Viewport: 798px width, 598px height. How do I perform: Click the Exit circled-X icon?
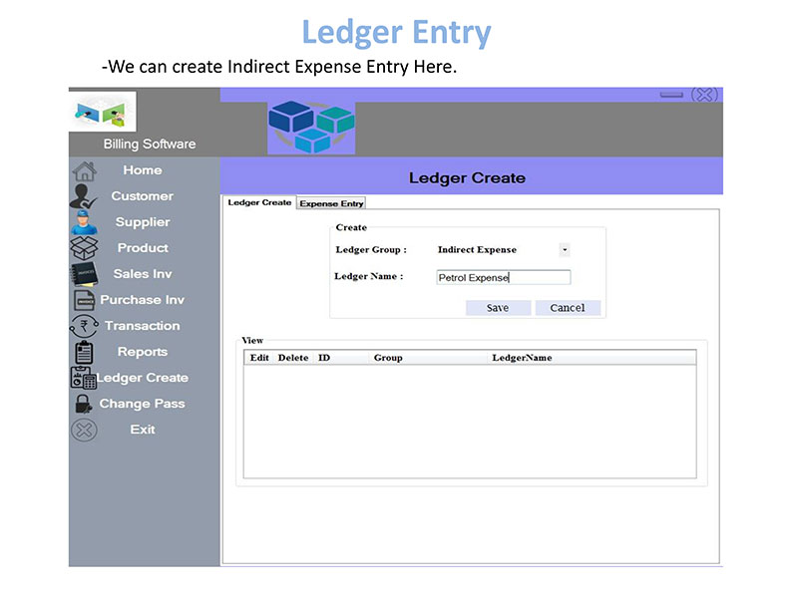[x=84, y=430]
